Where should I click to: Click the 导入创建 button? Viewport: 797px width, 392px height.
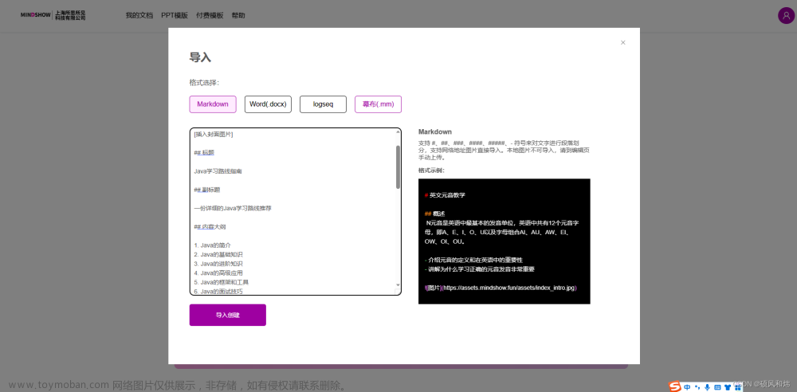[x=228, y=315]
